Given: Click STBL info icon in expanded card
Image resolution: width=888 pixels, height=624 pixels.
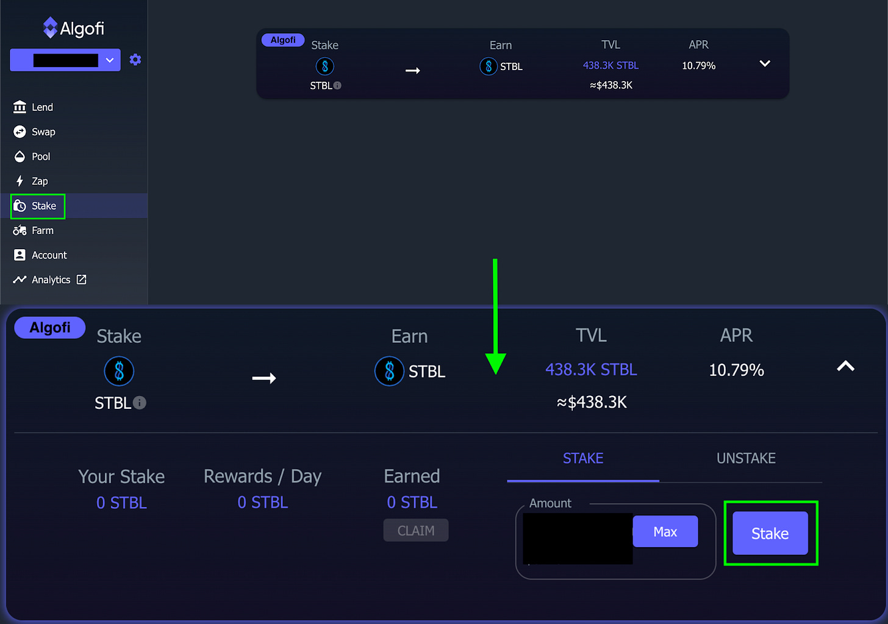Looking at the screenshot, I should coord(140,403).
